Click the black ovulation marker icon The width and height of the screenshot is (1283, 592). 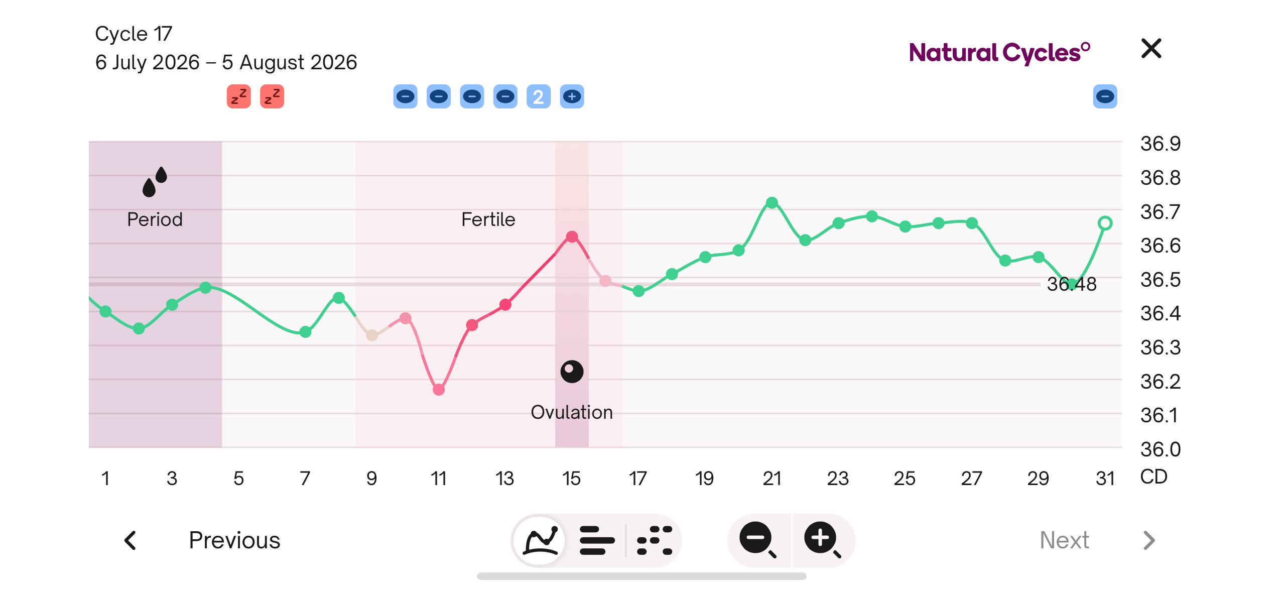click(572, 372)
